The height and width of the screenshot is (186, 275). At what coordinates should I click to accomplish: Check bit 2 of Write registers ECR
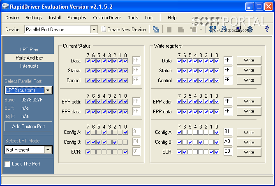point(206,152)
